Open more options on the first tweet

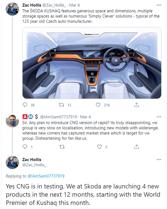point(159,5)
